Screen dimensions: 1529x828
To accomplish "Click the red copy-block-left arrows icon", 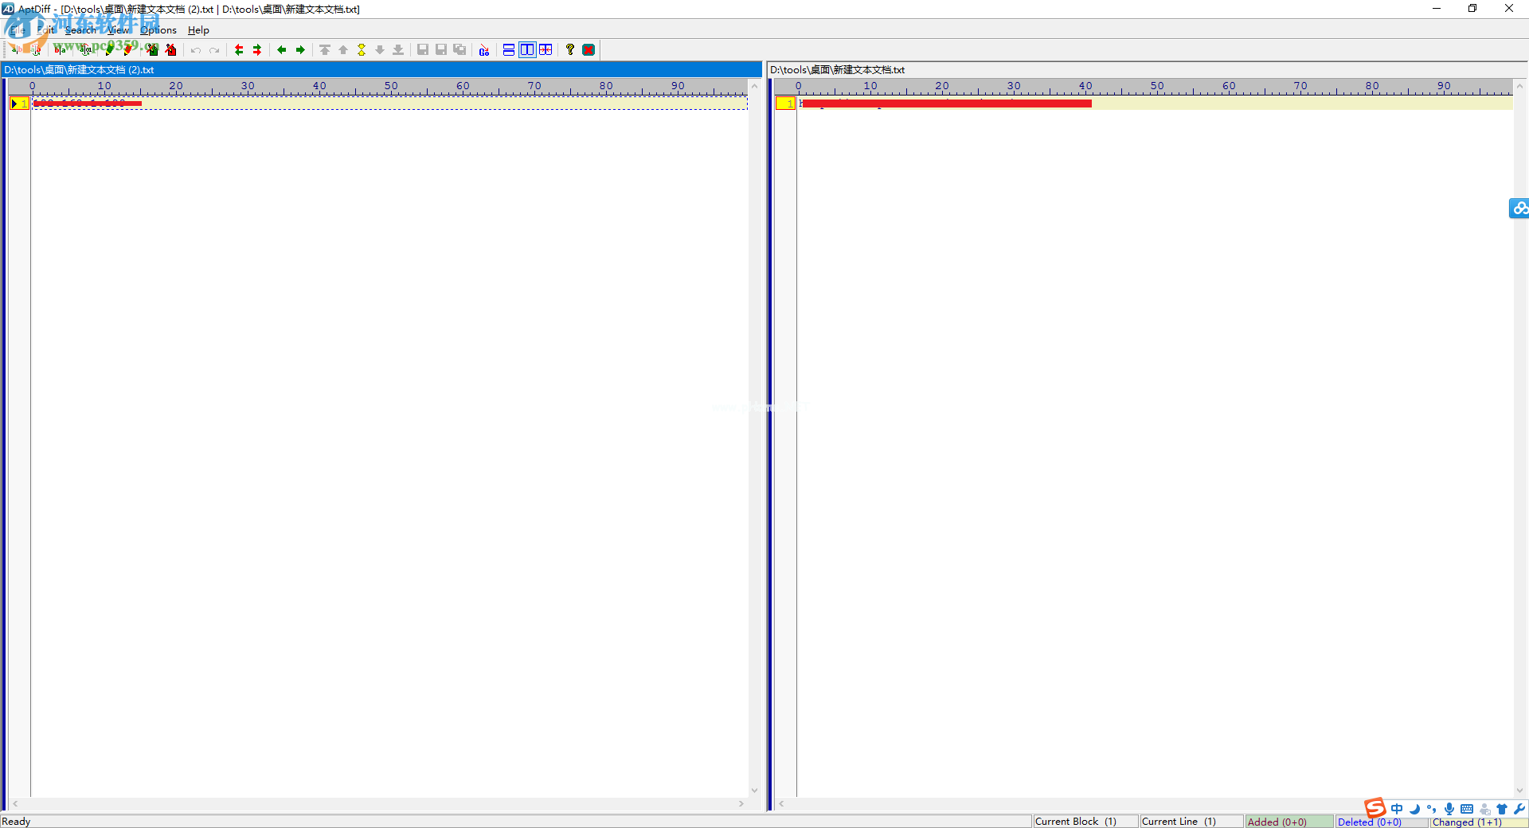I will point(239,49).
